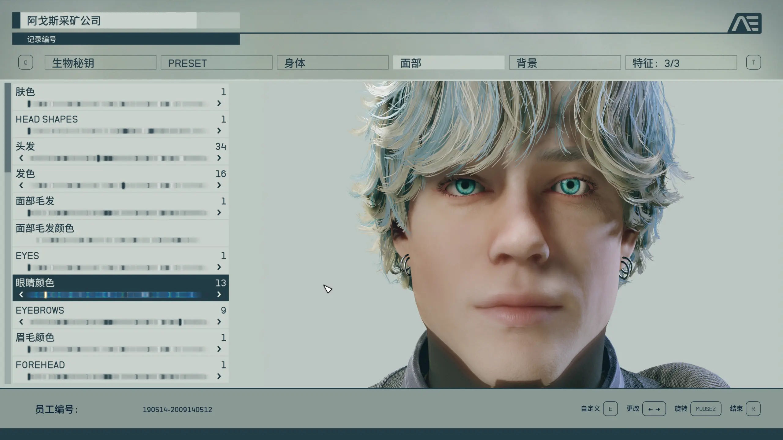Click the T key icon right of tabs

[753, 62]
